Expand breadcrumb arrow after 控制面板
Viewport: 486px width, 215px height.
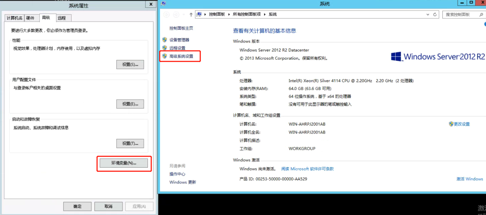pyautogui.click(x=229, y=14)
